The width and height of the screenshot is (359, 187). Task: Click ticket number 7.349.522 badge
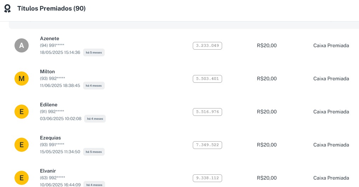click(207, 145)
